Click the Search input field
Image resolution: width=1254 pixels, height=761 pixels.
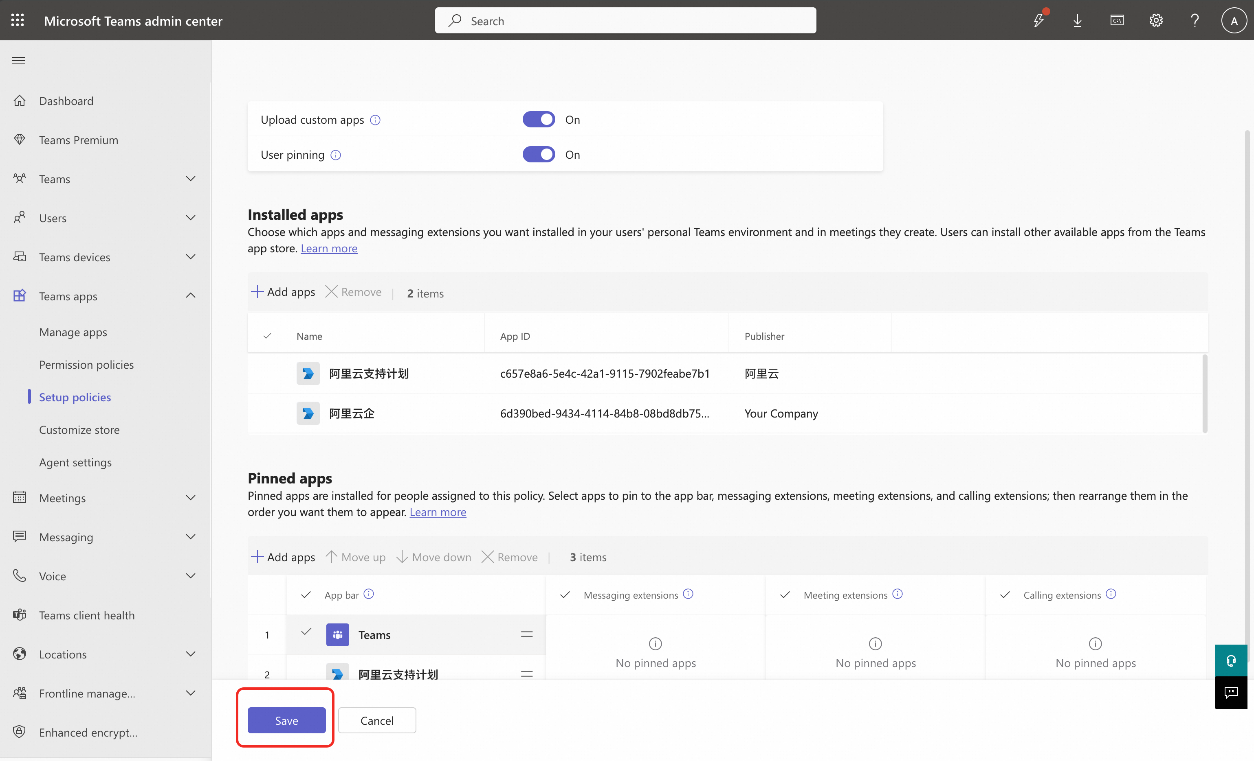click(x=625, y=21)
